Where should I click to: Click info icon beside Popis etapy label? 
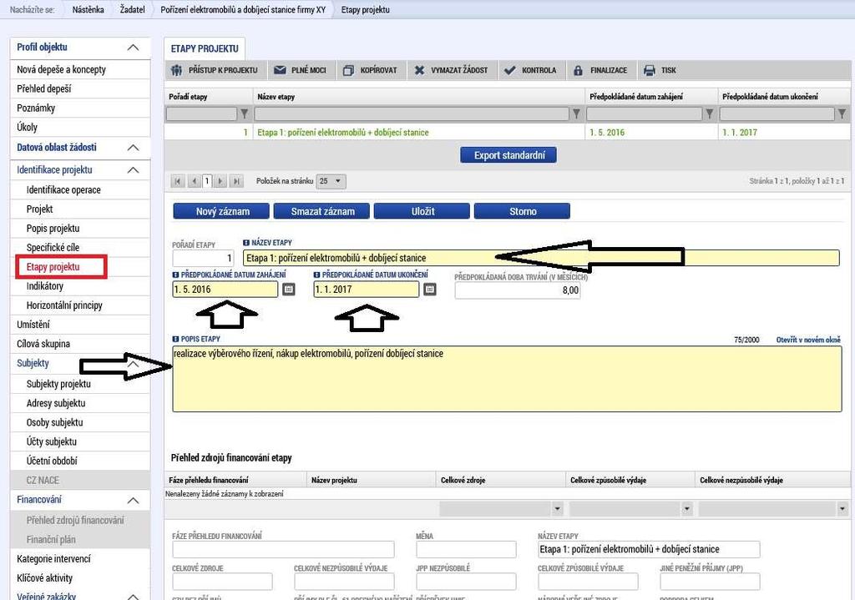pos(175,339)
